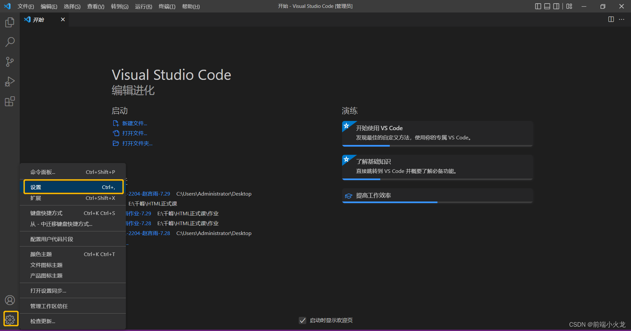Screen dimensions: 631x331
Task: Open the Source Control view icon
Action: [10, 62]
